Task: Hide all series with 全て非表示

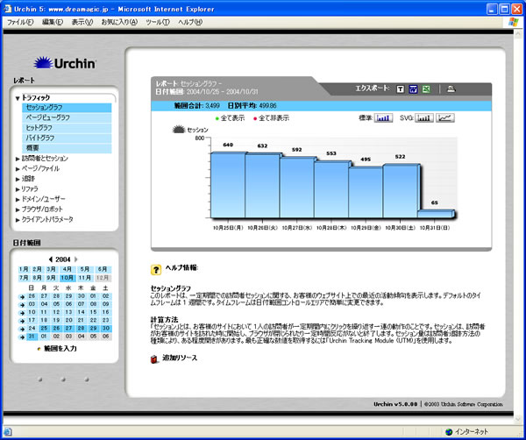Action: [x=272, y=118]
